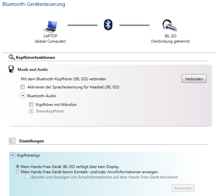The width and height of the screenshot is (216, 196).
Task: Click the Einstellungen checklist icon
Action: (12, 141)
